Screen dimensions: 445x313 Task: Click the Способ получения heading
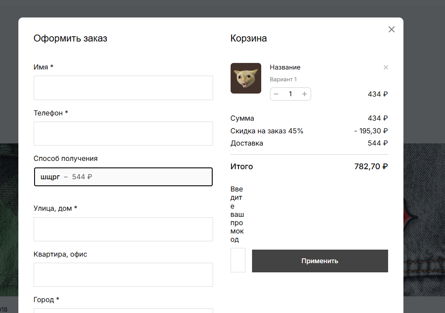tap(65, 158)
